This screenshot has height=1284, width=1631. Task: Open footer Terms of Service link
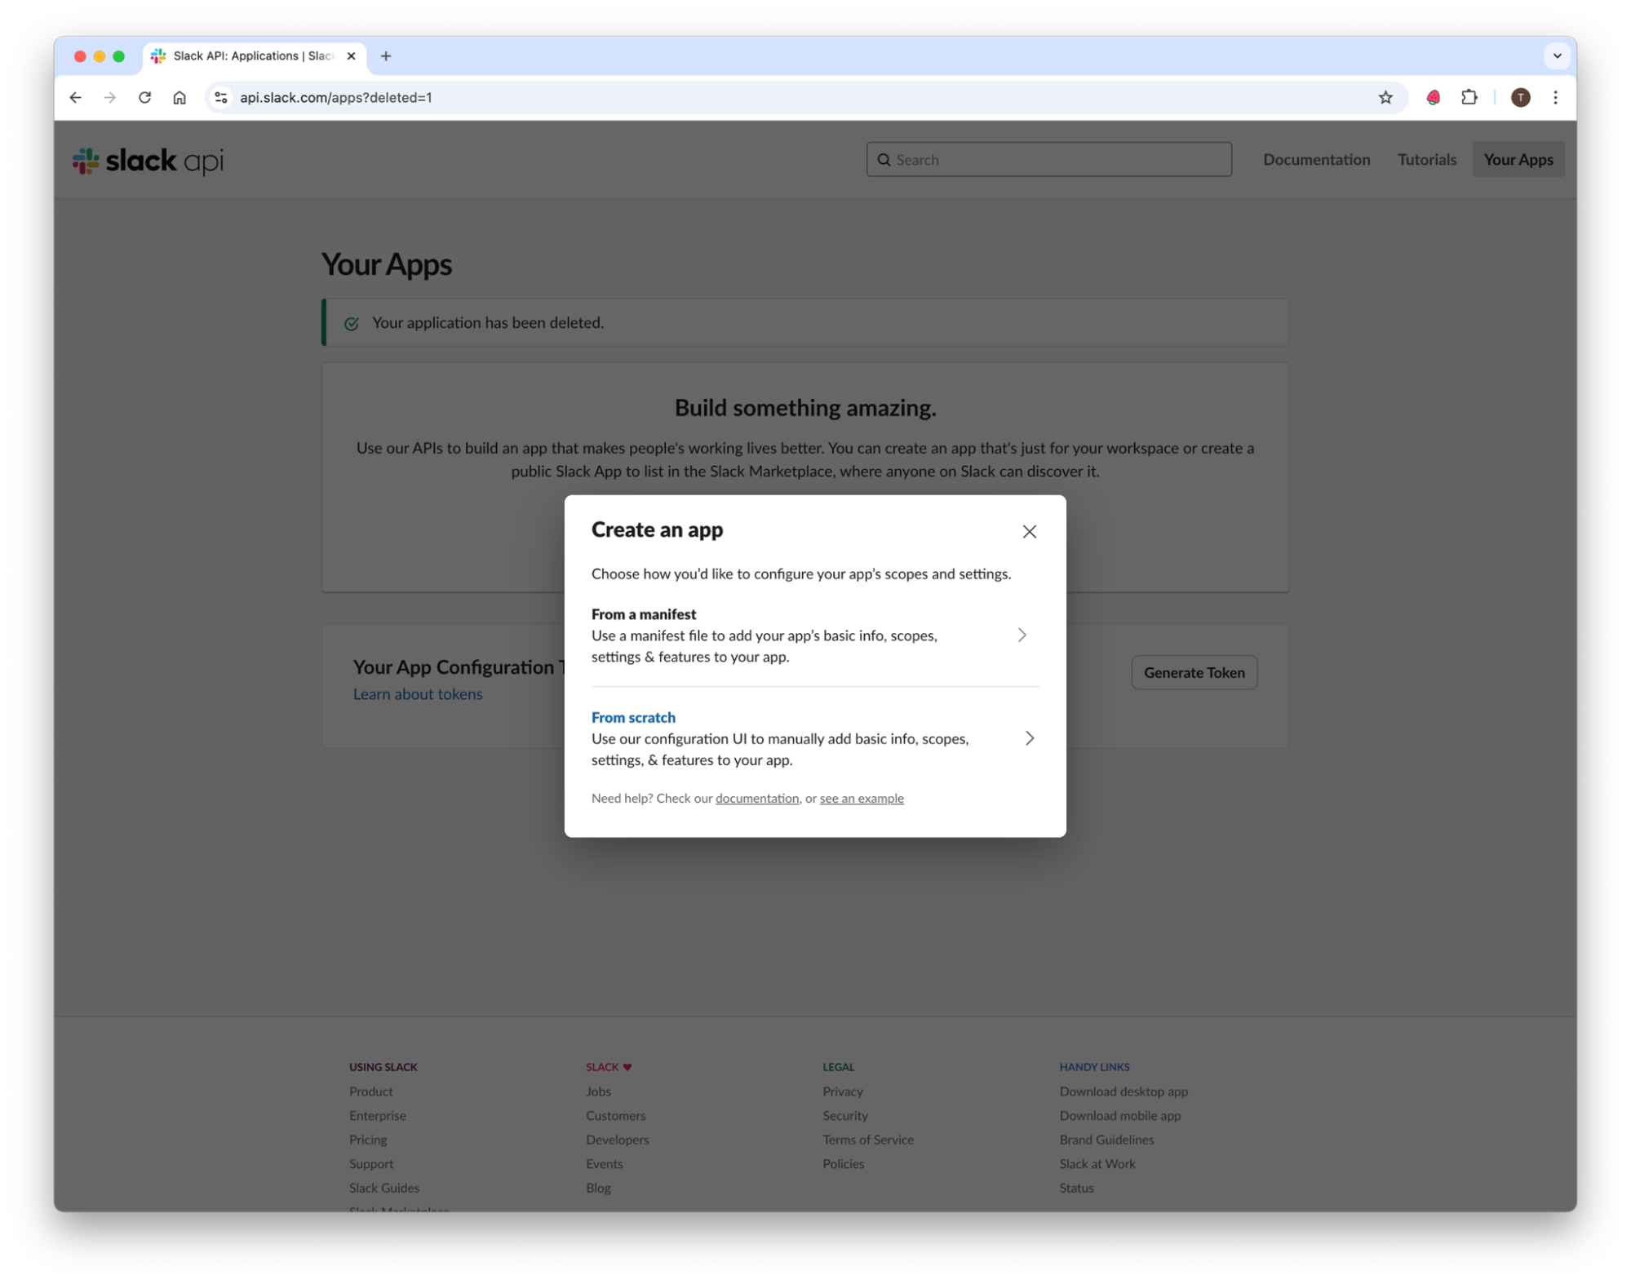867,1140
